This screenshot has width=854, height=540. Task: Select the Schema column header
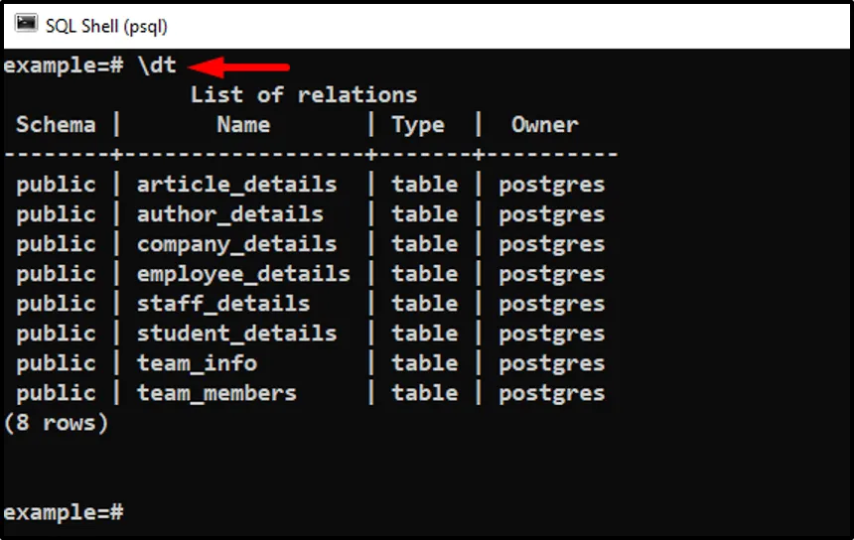[x=56, y=125]
